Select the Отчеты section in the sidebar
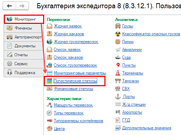The image size is (181, 135). click(24, 55)
